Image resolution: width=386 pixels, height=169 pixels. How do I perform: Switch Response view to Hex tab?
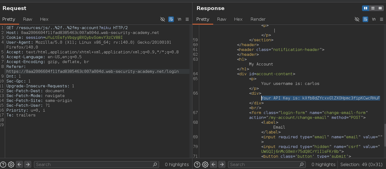238,19
